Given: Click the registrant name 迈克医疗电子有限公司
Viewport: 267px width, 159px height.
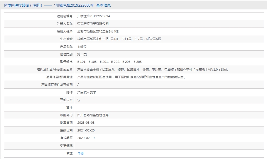Looking at the screenshot, I should 93,24.
